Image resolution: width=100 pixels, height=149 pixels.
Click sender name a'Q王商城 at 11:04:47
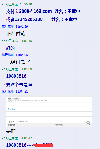tap(10, 138)
